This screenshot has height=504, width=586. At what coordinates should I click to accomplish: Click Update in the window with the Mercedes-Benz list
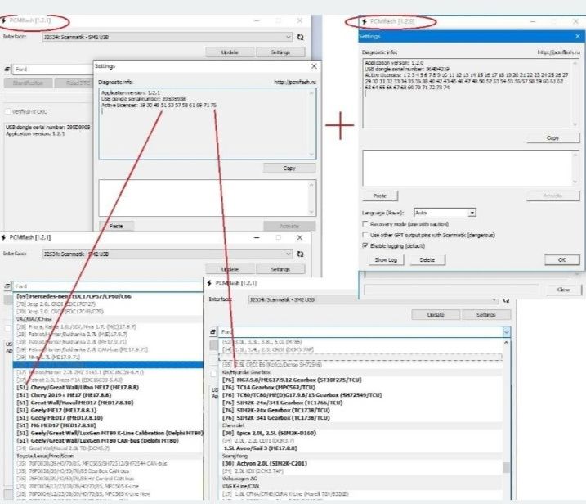(x=230, y=269)
